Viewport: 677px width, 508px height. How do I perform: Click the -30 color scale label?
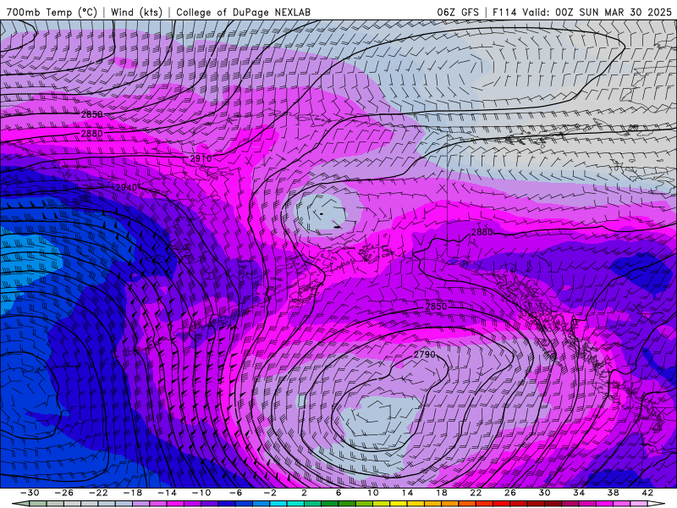click(30, 493)
